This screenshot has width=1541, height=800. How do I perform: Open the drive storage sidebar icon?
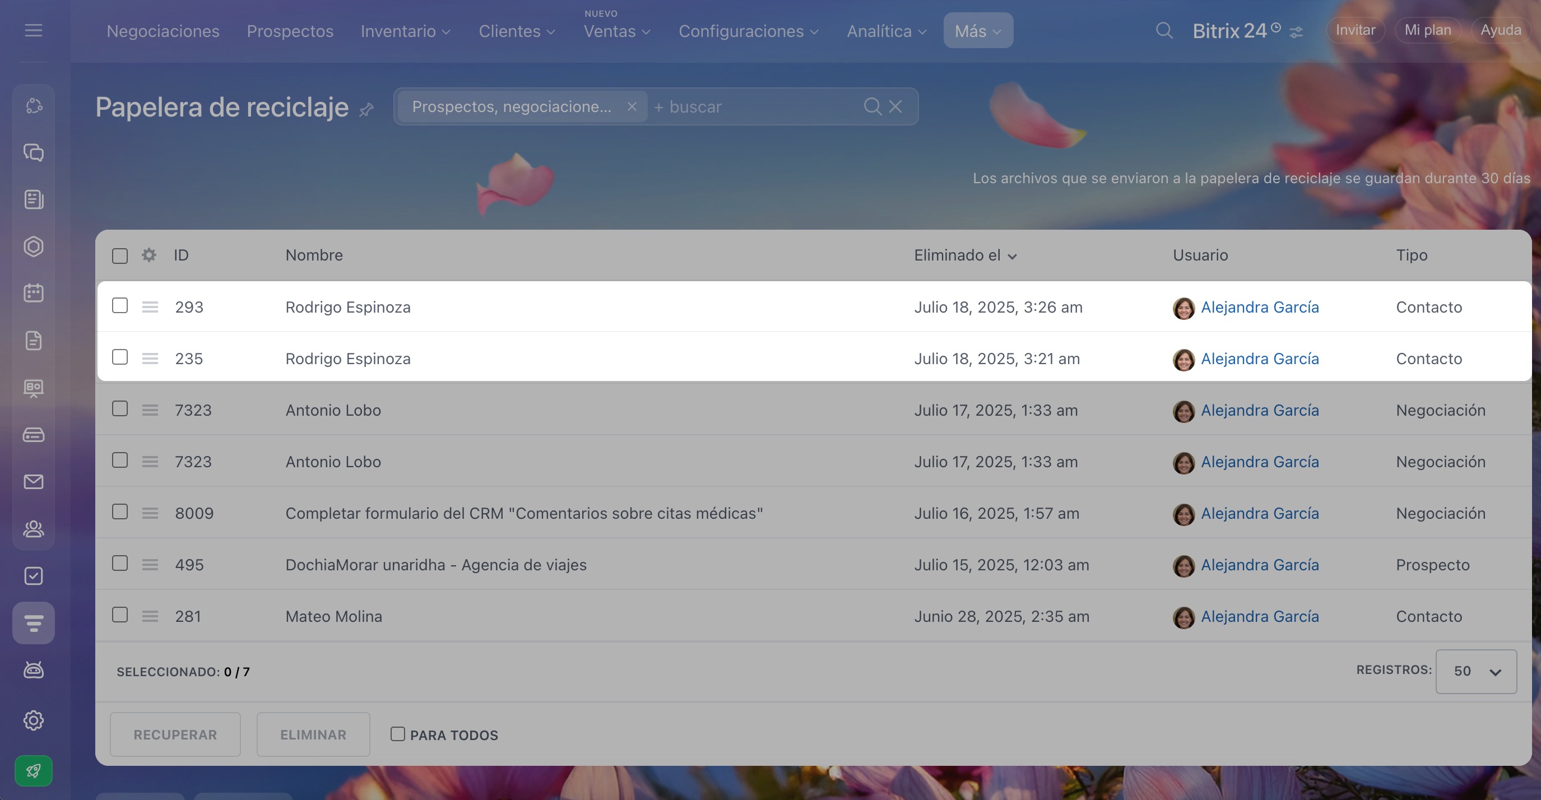click(x=34, y=435)
